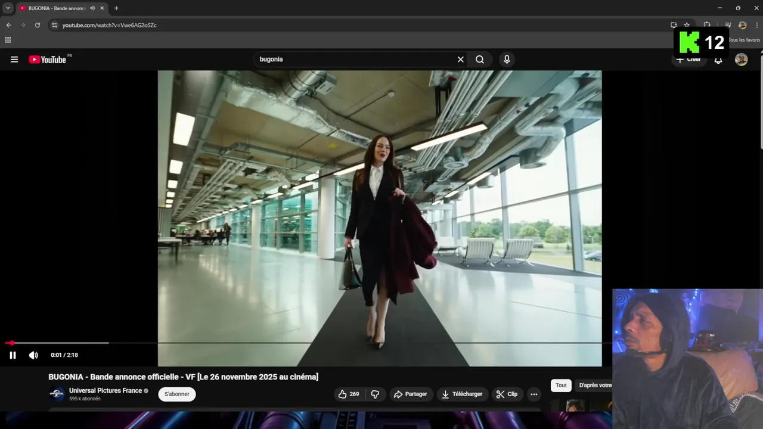Go back in browser history
This screenshot has height=429, width=763.
(8, 25)
